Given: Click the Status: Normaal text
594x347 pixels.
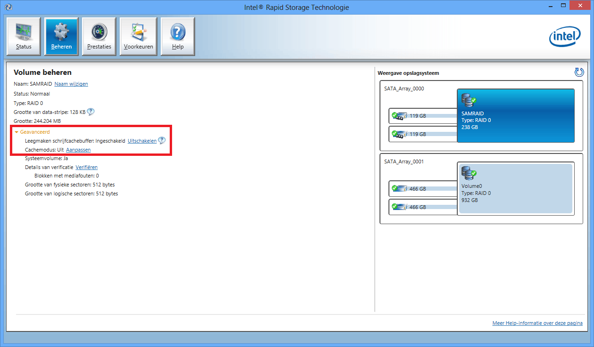Looking at the screenshot, I should point(32,94).
